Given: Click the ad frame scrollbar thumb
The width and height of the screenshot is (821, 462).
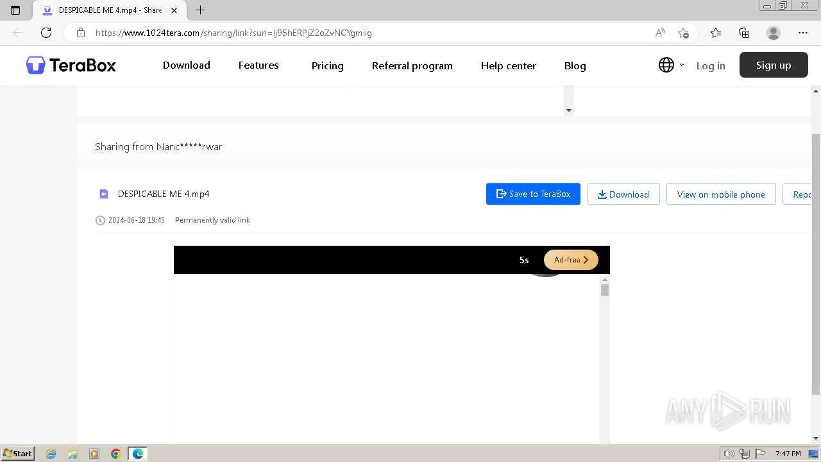Looking at the screenshot, I should (x=604, y=290).
